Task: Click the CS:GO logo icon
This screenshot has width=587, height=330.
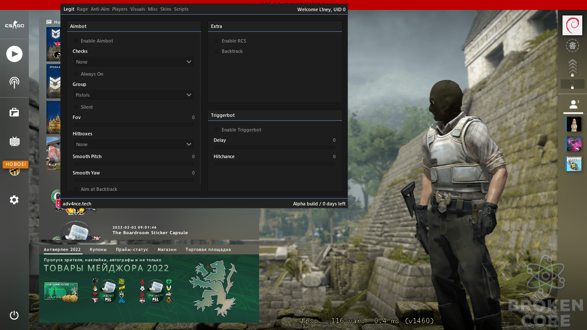Action: click(x=14, y=26)
